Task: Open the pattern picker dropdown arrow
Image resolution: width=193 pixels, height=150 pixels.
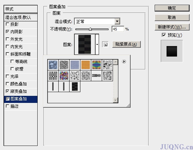Action: click(97, 44)
